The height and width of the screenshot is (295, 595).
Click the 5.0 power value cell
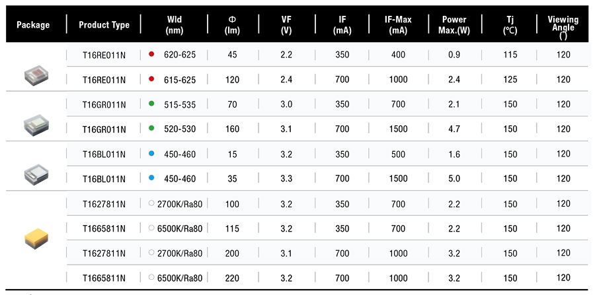click(x=454, y=178)
